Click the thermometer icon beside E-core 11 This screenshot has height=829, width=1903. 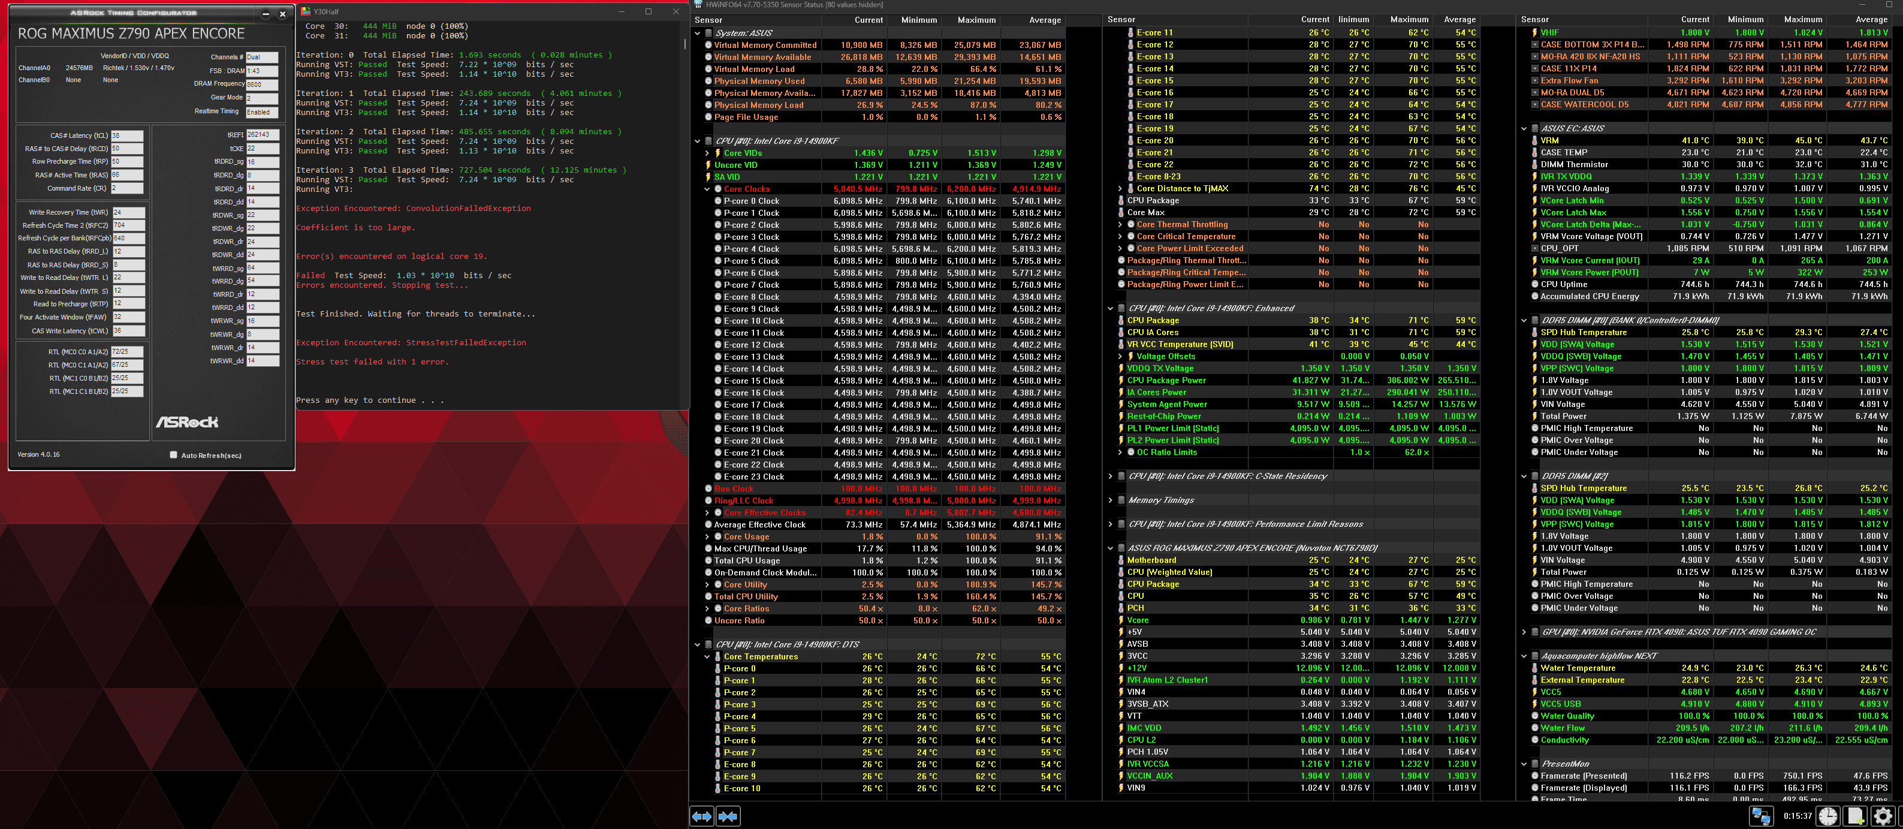point(1131,32)
